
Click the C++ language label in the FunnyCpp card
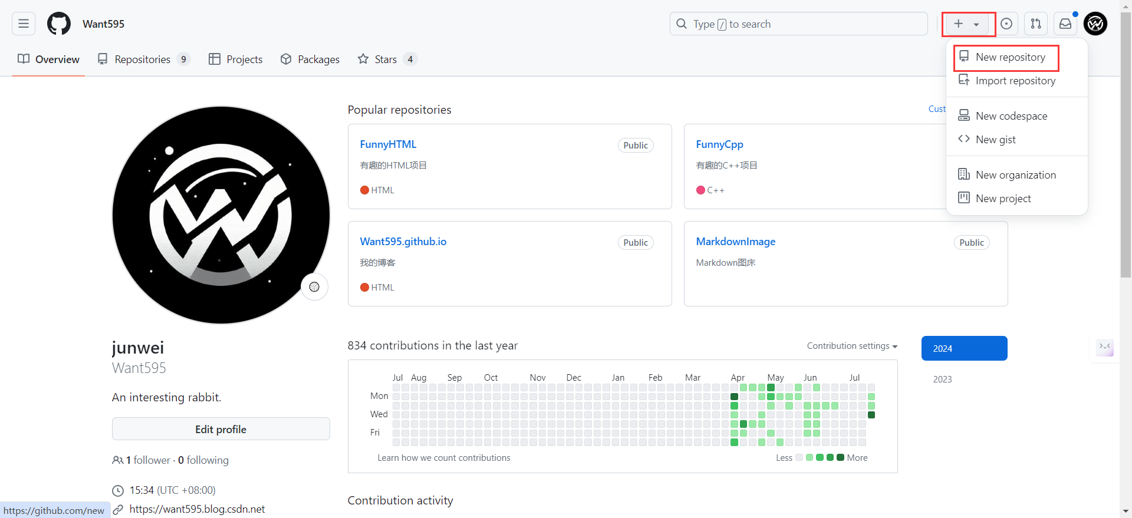click(716, 190)
